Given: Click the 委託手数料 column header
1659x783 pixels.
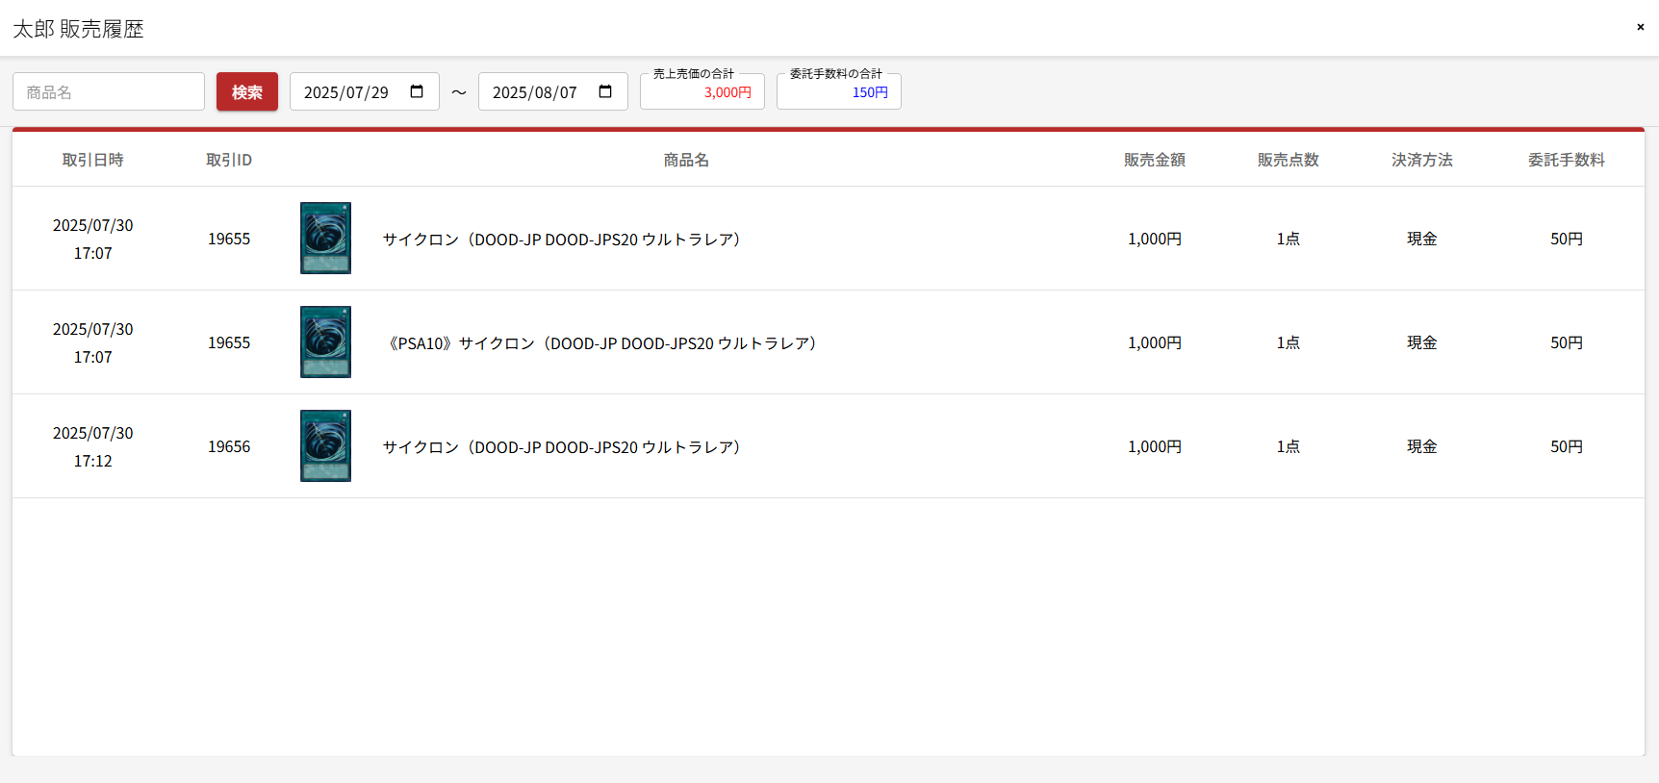Looking at the screenshot, I should (x=1567, y=160).
